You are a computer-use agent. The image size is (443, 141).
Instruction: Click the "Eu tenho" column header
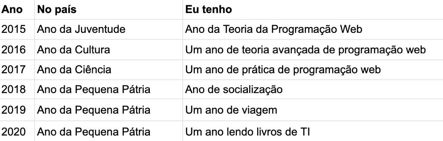pyautogui.click(x=209, y=9)
